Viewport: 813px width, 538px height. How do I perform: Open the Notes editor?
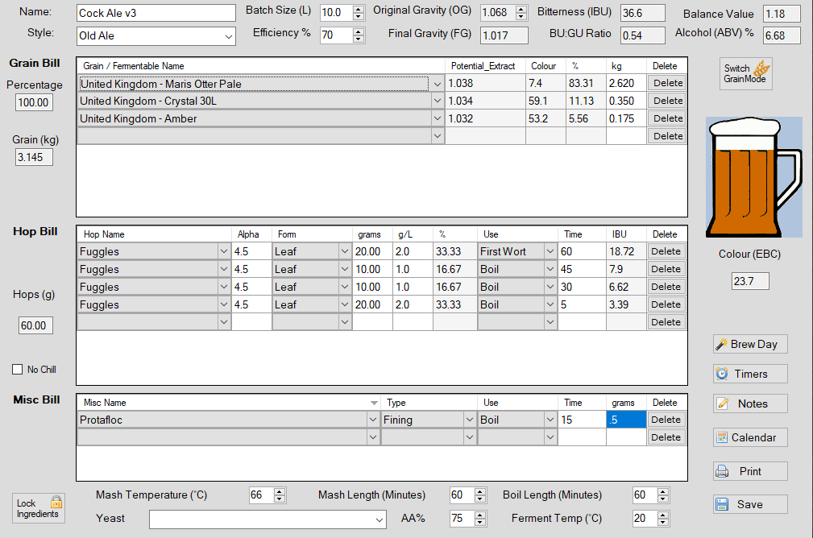(749, 403)
